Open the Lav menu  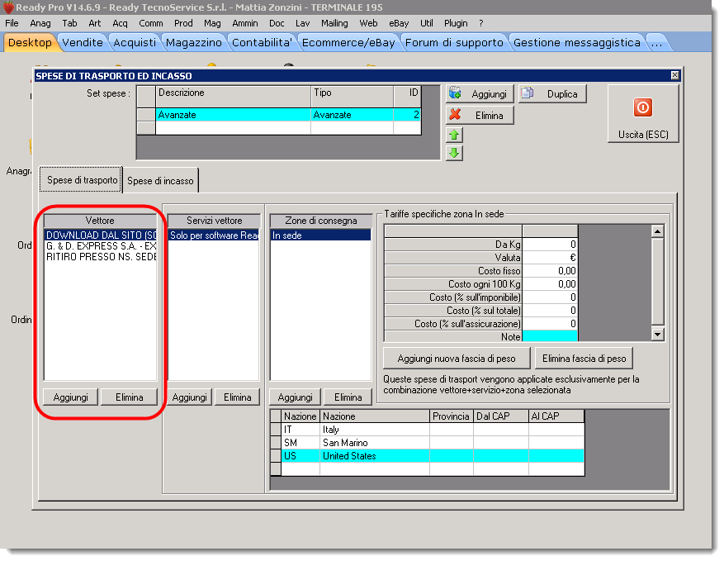tap(302, 23)
